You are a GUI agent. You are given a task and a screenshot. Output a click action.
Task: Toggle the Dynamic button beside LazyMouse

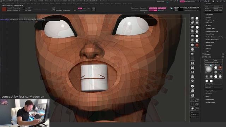(x=143, y=8)
